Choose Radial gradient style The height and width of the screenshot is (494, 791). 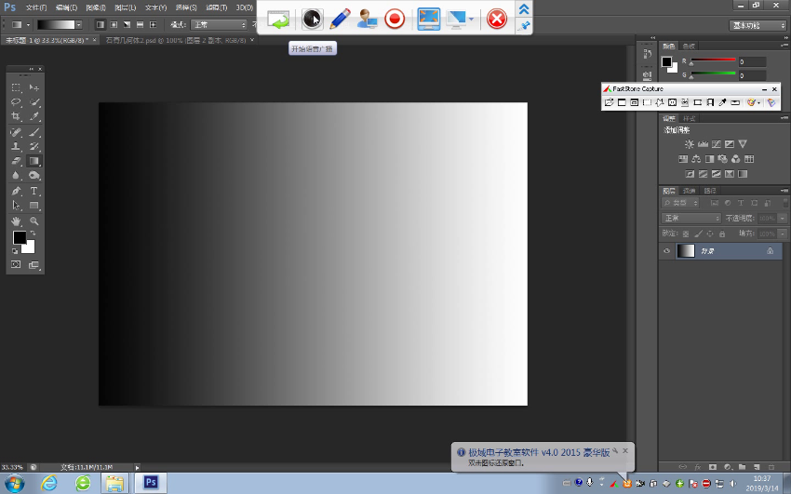pyautogui.click(x=114, y=24)
